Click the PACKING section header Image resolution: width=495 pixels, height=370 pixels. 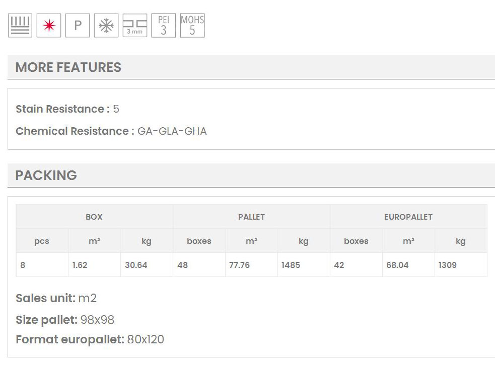[x=46, y=175]
